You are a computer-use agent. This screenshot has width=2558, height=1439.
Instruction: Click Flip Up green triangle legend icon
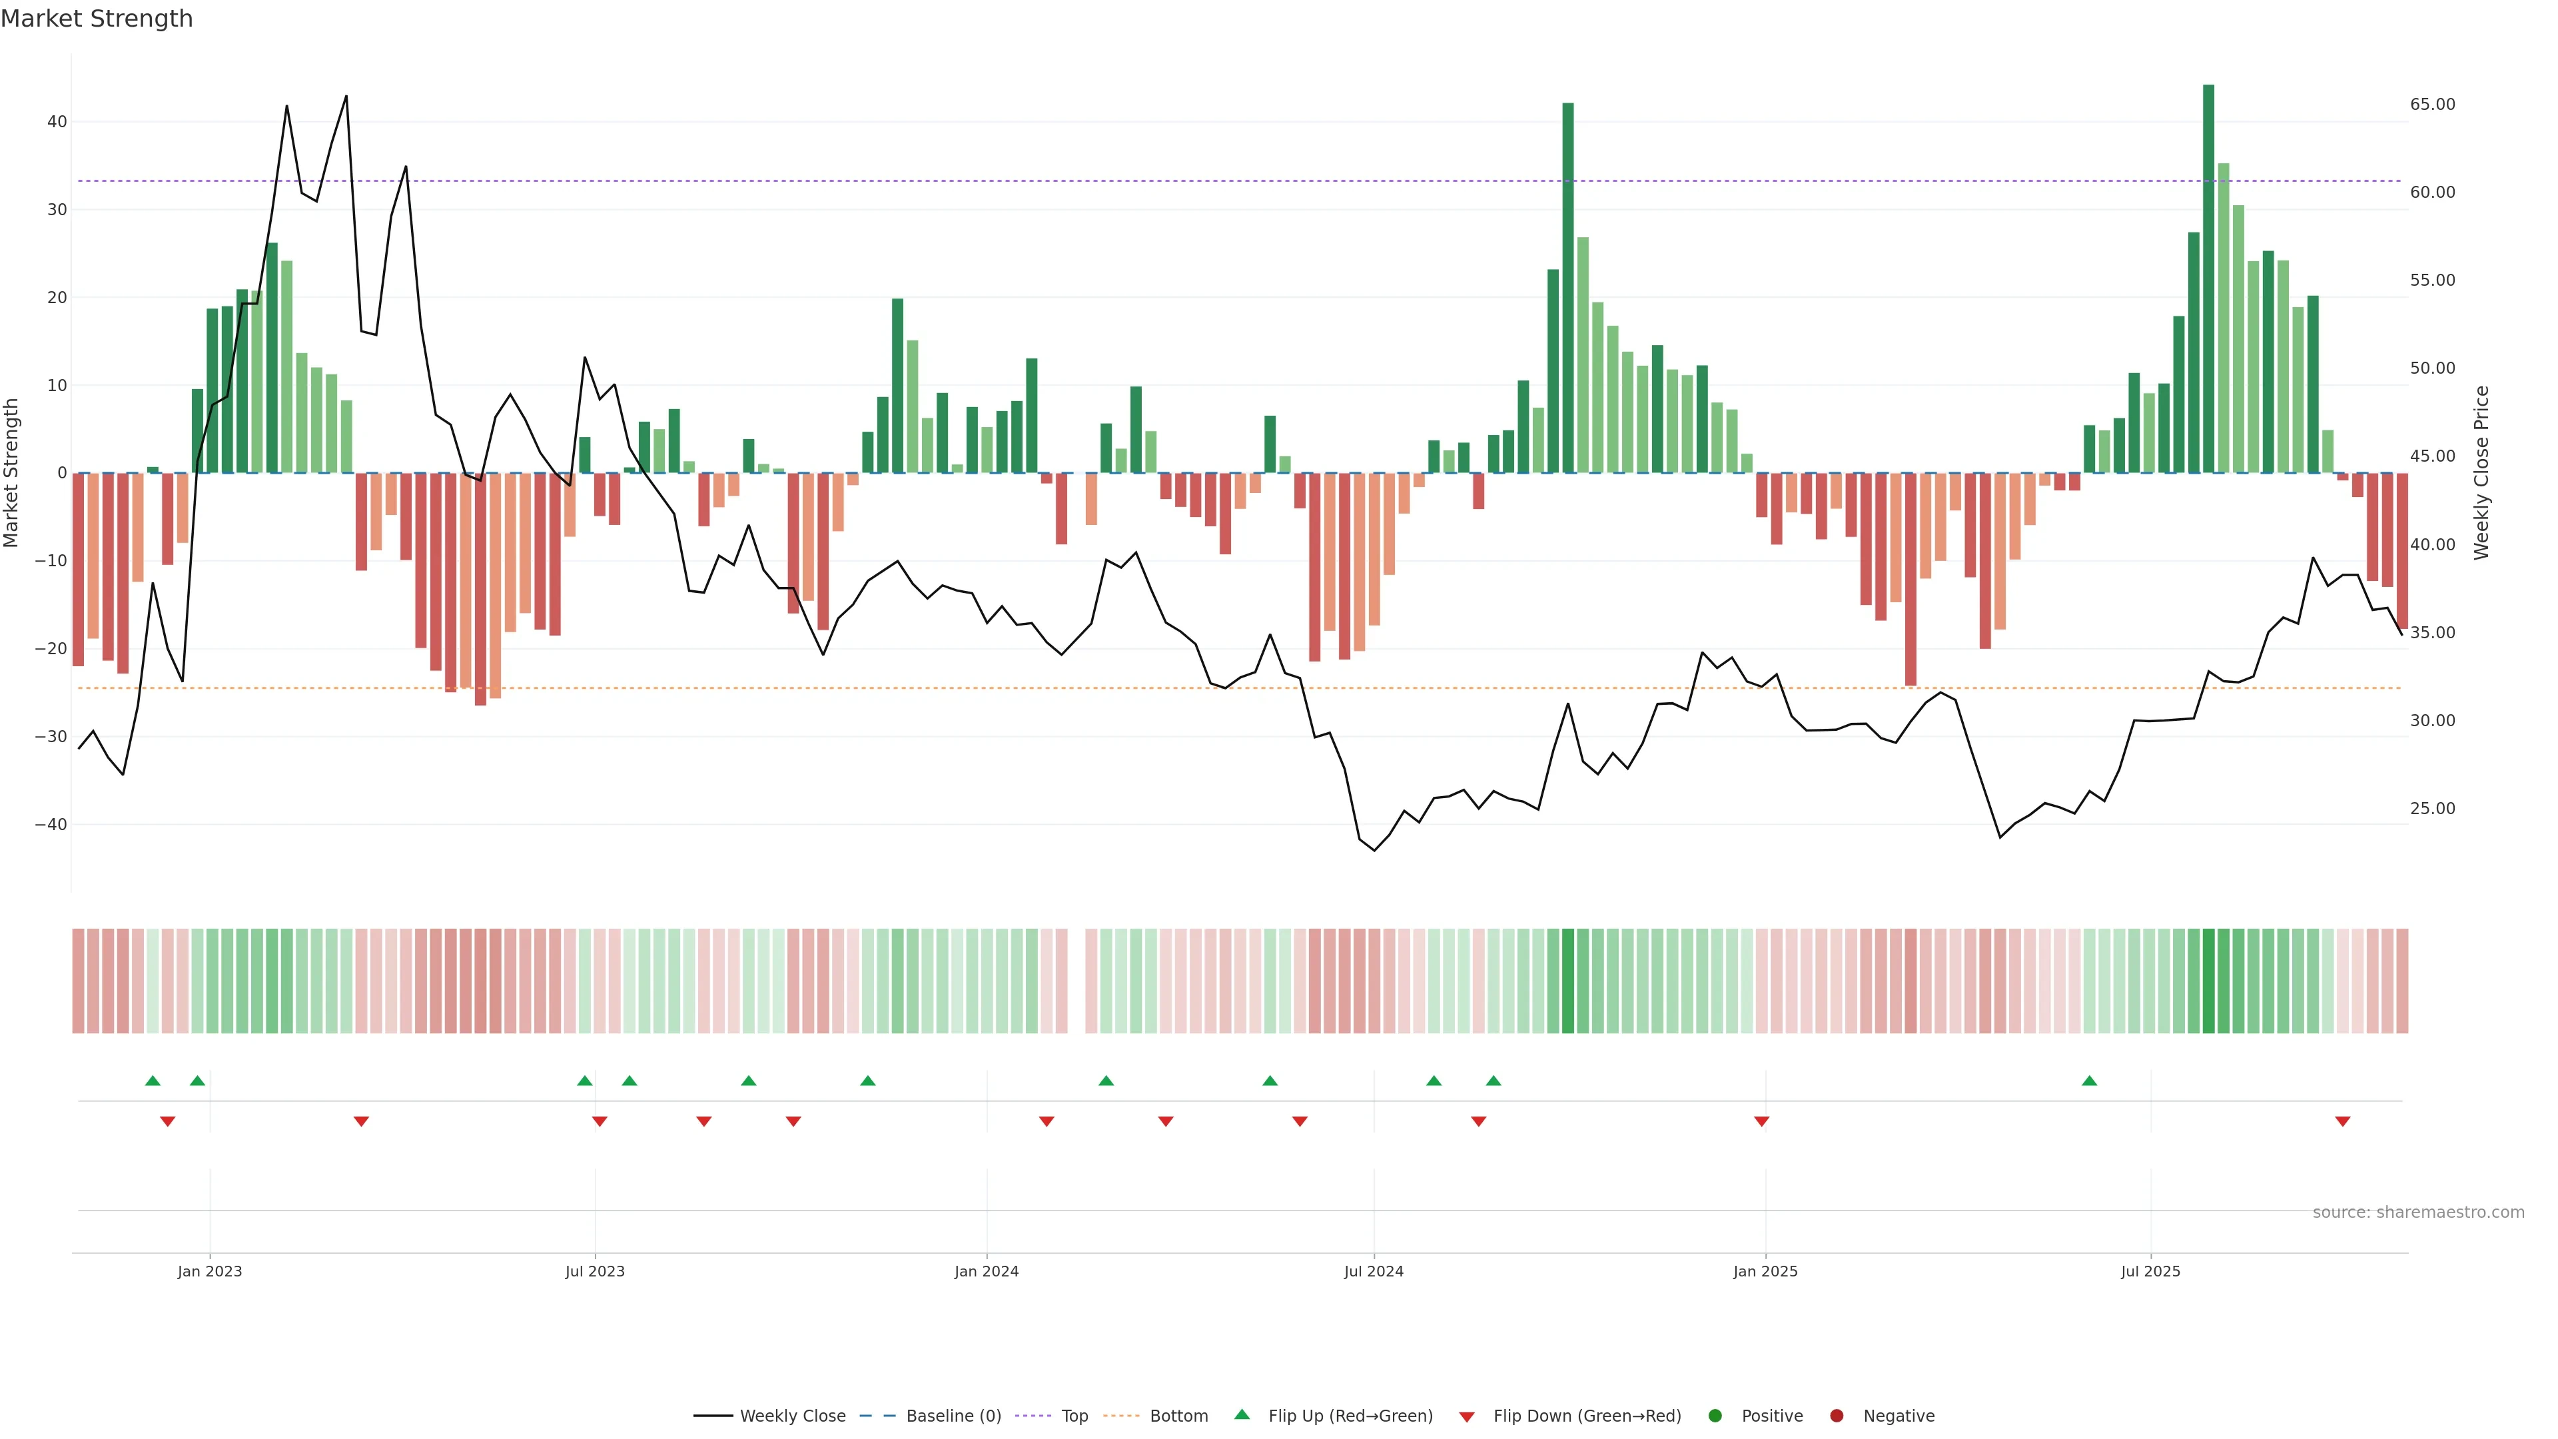click(1241, 1415)
